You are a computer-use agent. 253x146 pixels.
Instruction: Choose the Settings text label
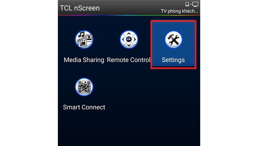tap(173, 60)
